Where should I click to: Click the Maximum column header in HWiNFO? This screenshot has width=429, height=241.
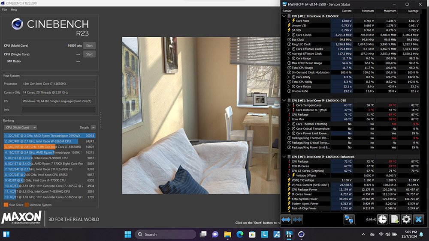[387, 11]
